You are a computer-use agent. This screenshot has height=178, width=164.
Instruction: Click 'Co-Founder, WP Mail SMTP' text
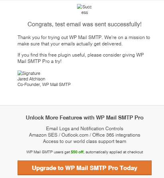click(x=44, y=84)
